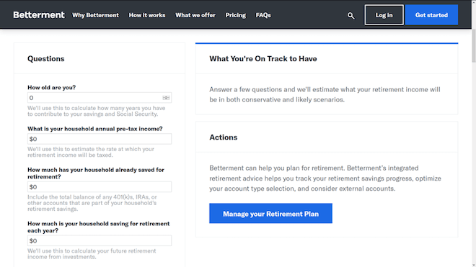Click the household annual pre-tax income label
This screenshot has width=476, height=267.
95,129
